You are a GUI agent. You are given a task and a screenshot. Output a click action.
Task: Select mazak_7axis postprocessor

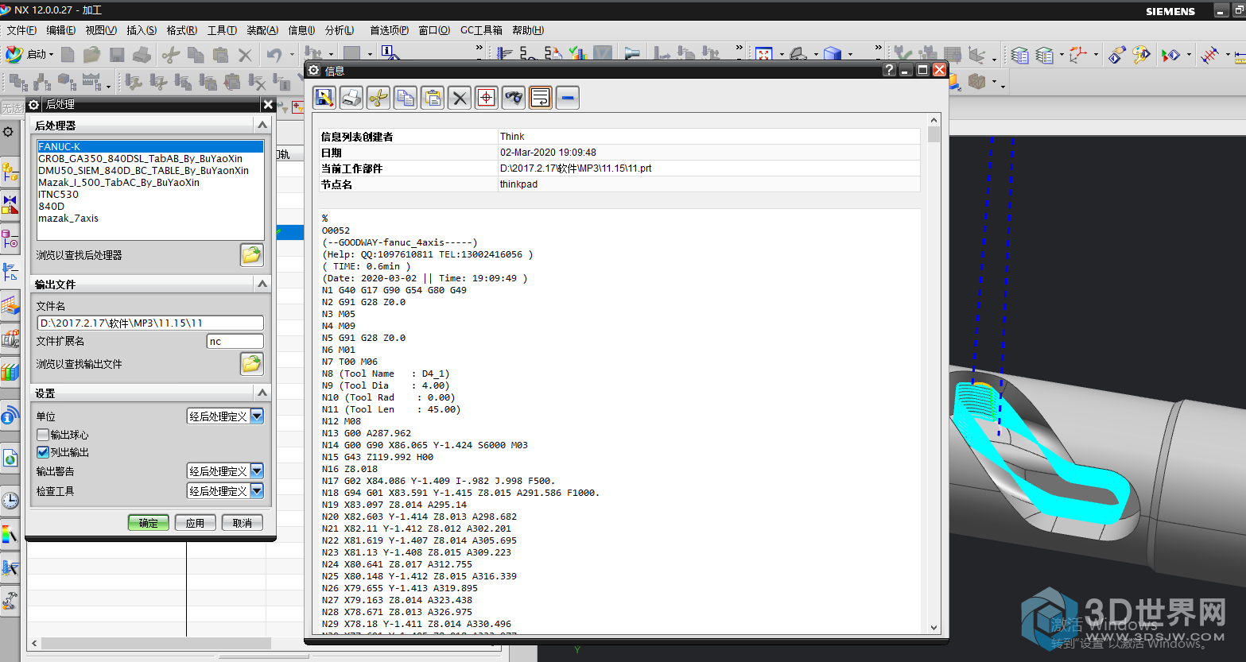click(150, 218)
